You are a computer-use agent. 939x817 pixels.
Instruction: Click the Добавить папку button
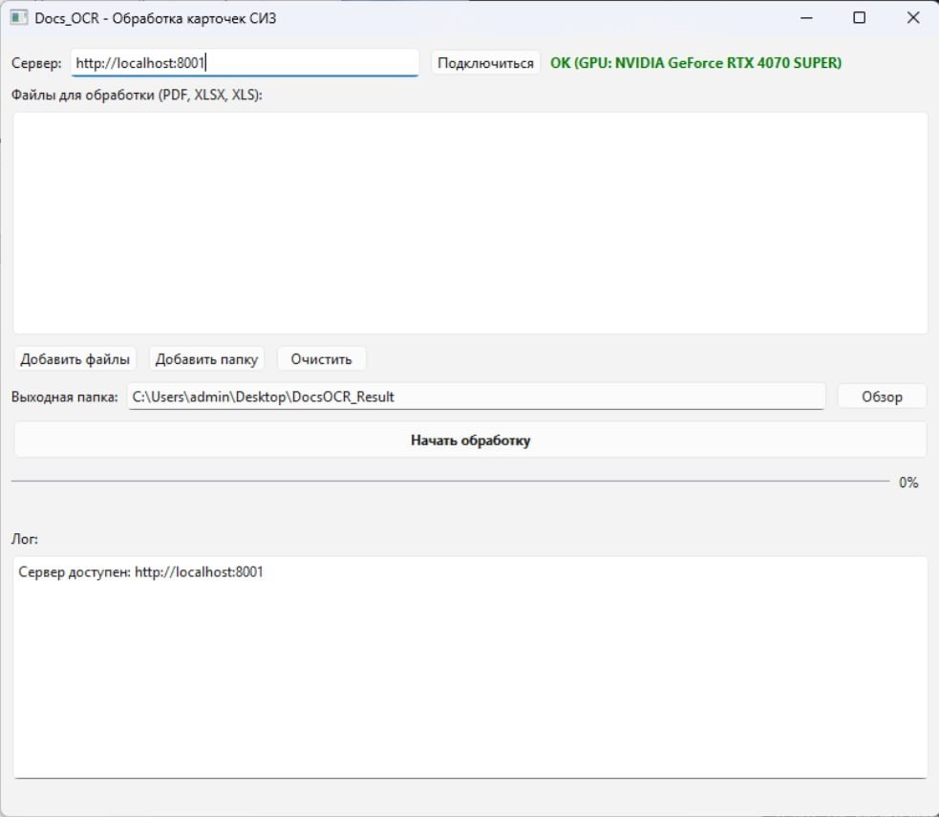[206, 359]
